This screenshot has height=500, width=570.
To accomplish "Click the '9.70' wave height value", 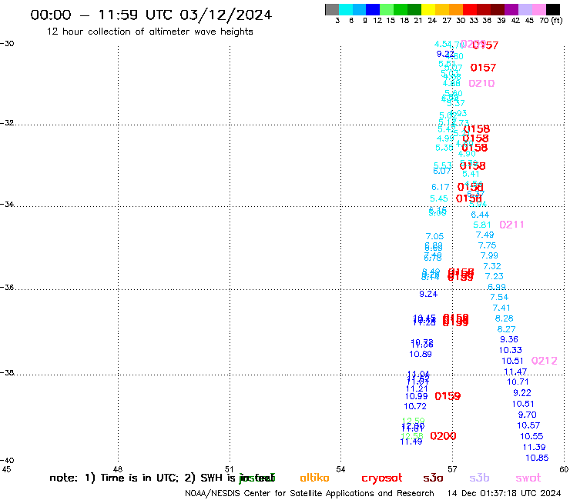I will [x=528, y=415].
